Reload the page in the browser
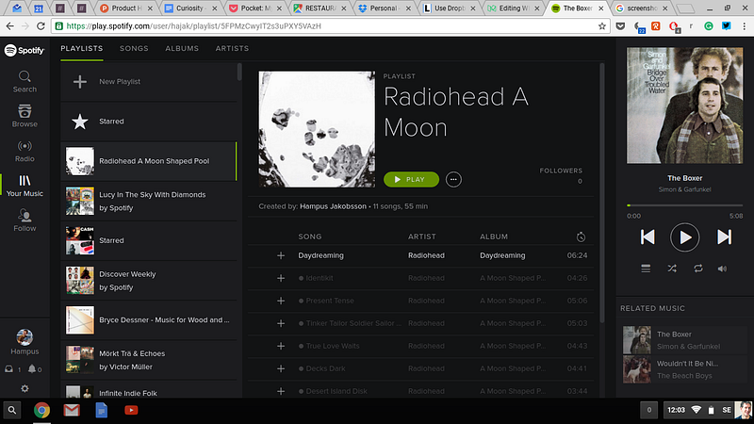Viewport: 754px width, 424px height. coord(41,26)
